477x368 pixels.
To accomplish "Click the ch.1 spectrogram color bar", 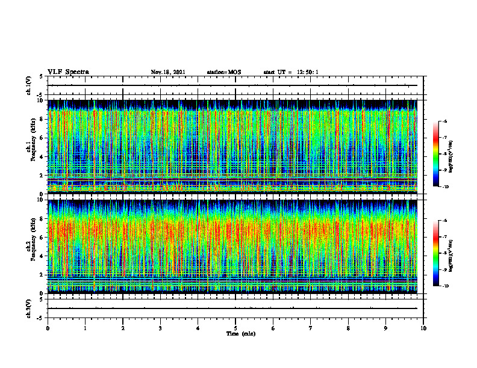I will pyautogui.click(x=435, y=154).
